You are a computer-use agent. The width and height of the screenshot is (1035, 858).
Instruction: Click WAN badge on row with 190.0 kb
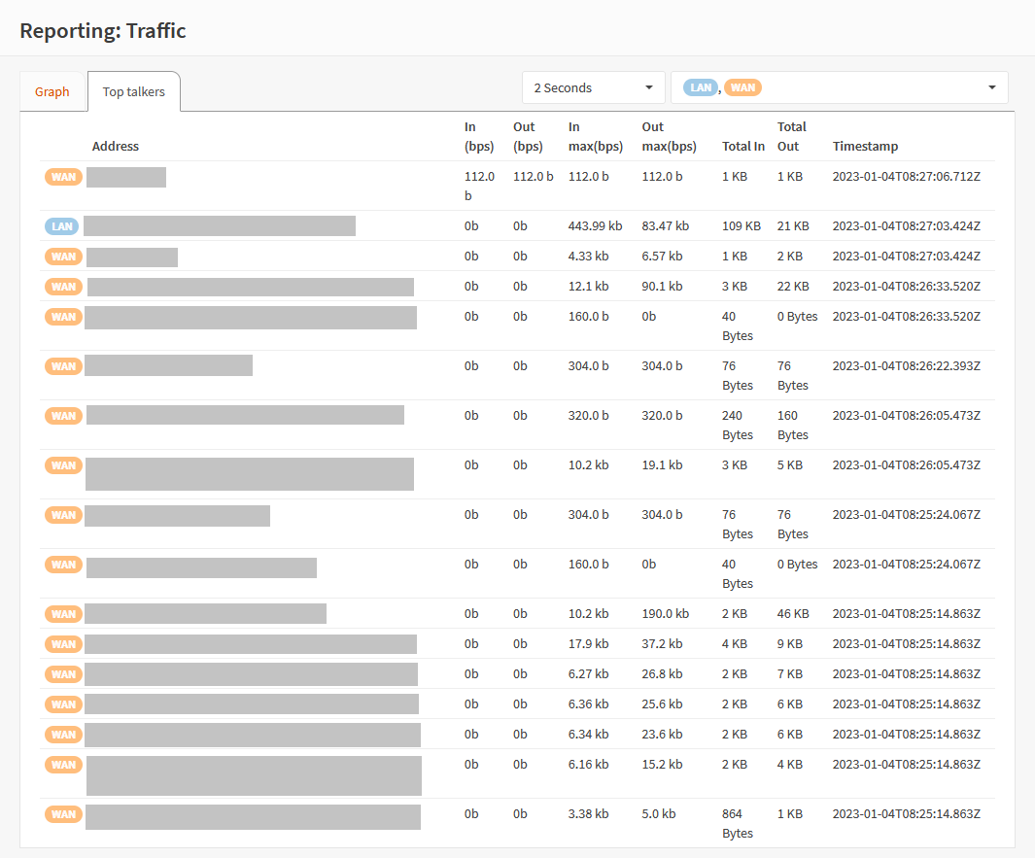(x=63, y=614)
